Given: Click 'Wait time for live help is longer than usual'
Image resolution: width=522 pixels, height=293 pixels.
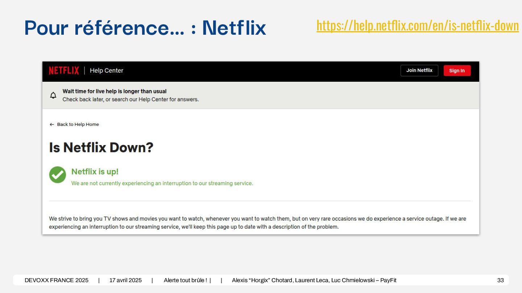Looking at the screenshot, I should [x=115, y=91].
